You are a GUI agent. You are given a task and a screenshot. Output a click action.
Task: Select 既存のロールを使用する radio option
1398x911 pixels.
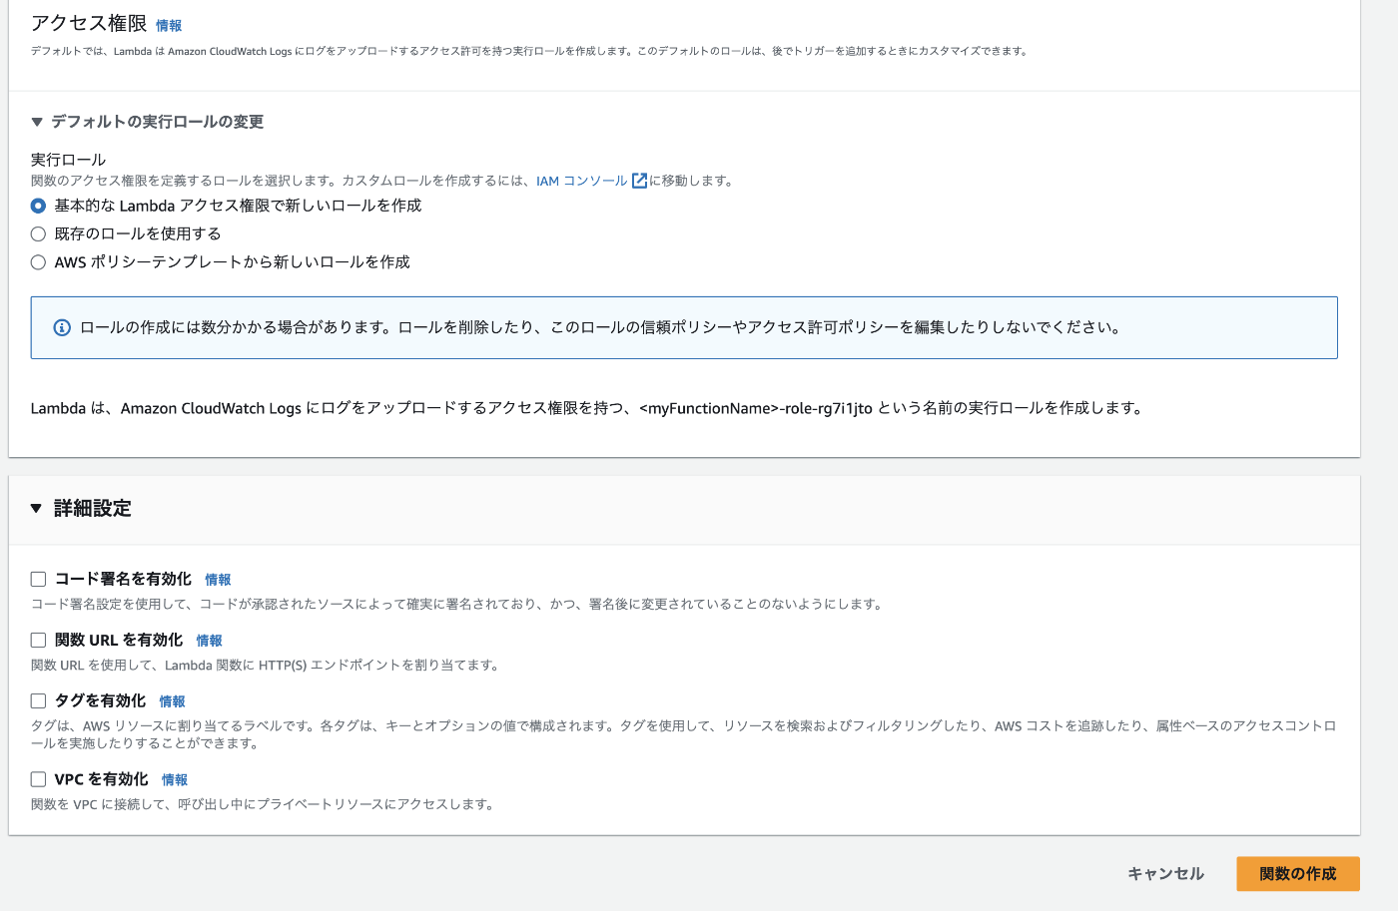[38, 233]
